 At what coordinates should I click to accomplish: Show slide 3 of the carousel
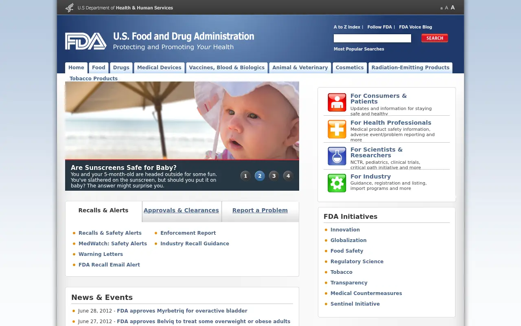click(274, 176)
